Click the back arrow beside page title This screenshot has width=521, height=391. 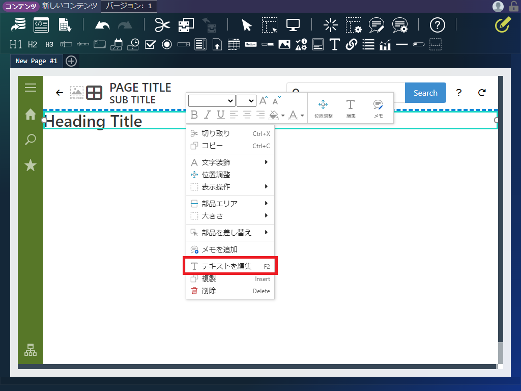[60, 93]
